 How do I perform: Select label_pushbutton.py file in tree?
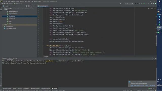(13, 11)
